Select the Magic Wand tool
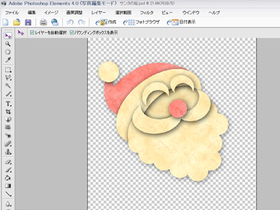 click(x=8, y=86)
